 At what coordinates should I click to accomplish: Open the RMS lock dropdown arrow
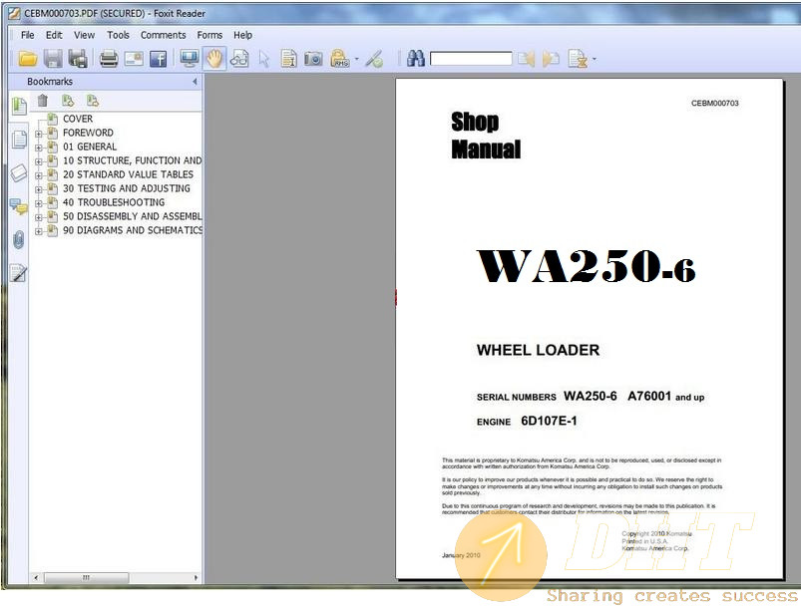click(356, 59)
